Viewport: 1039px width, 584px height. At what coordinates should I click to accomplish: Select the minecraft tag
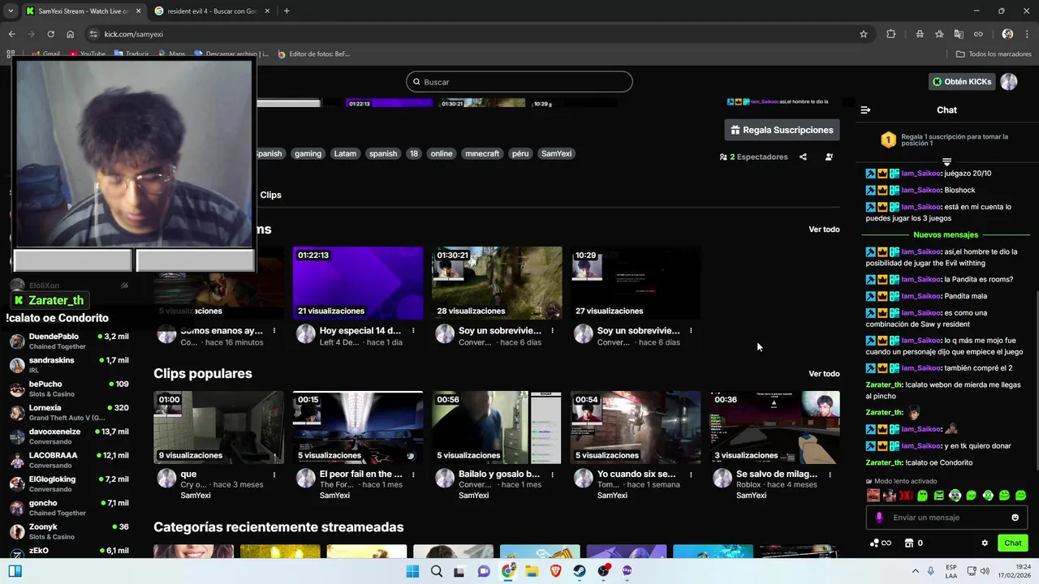482,153
